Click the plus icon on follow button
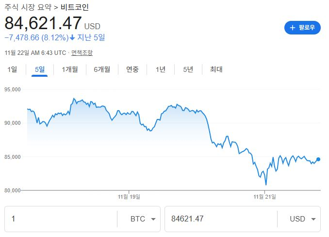 pyautogui.click(x=293, y=28)
